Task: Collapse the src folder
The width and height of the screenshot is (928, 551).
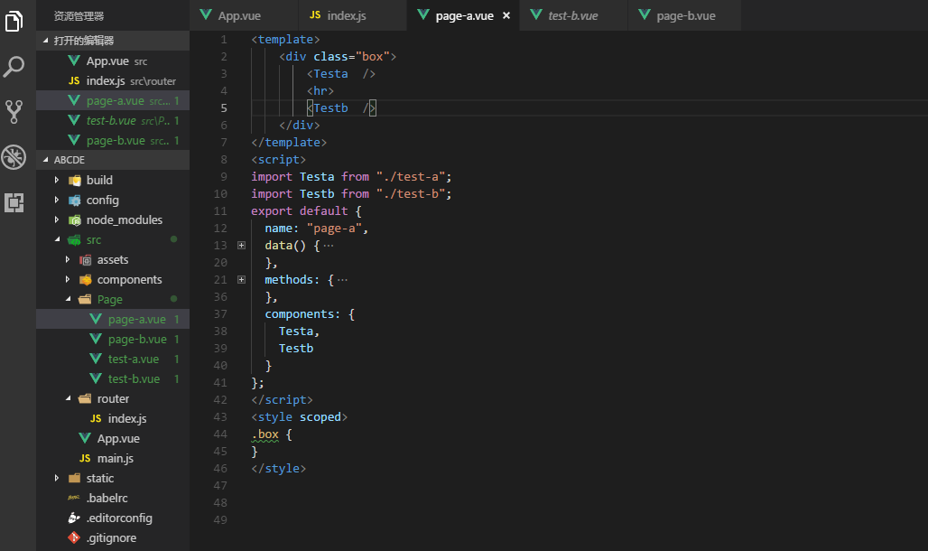Action: coord(58,240)
